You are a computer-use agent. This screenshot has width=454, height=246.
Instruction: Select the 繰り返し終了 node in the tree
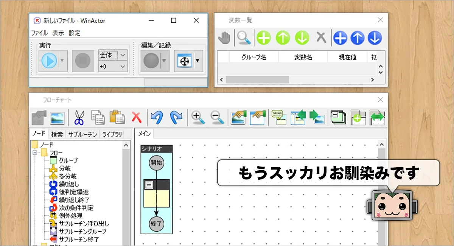(74, 200)
